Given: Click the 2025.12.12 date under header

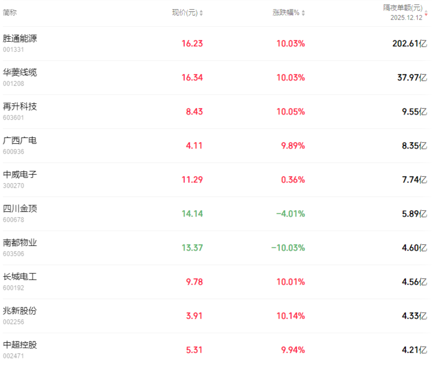Looking at the screenshot, I should (406, 18).
